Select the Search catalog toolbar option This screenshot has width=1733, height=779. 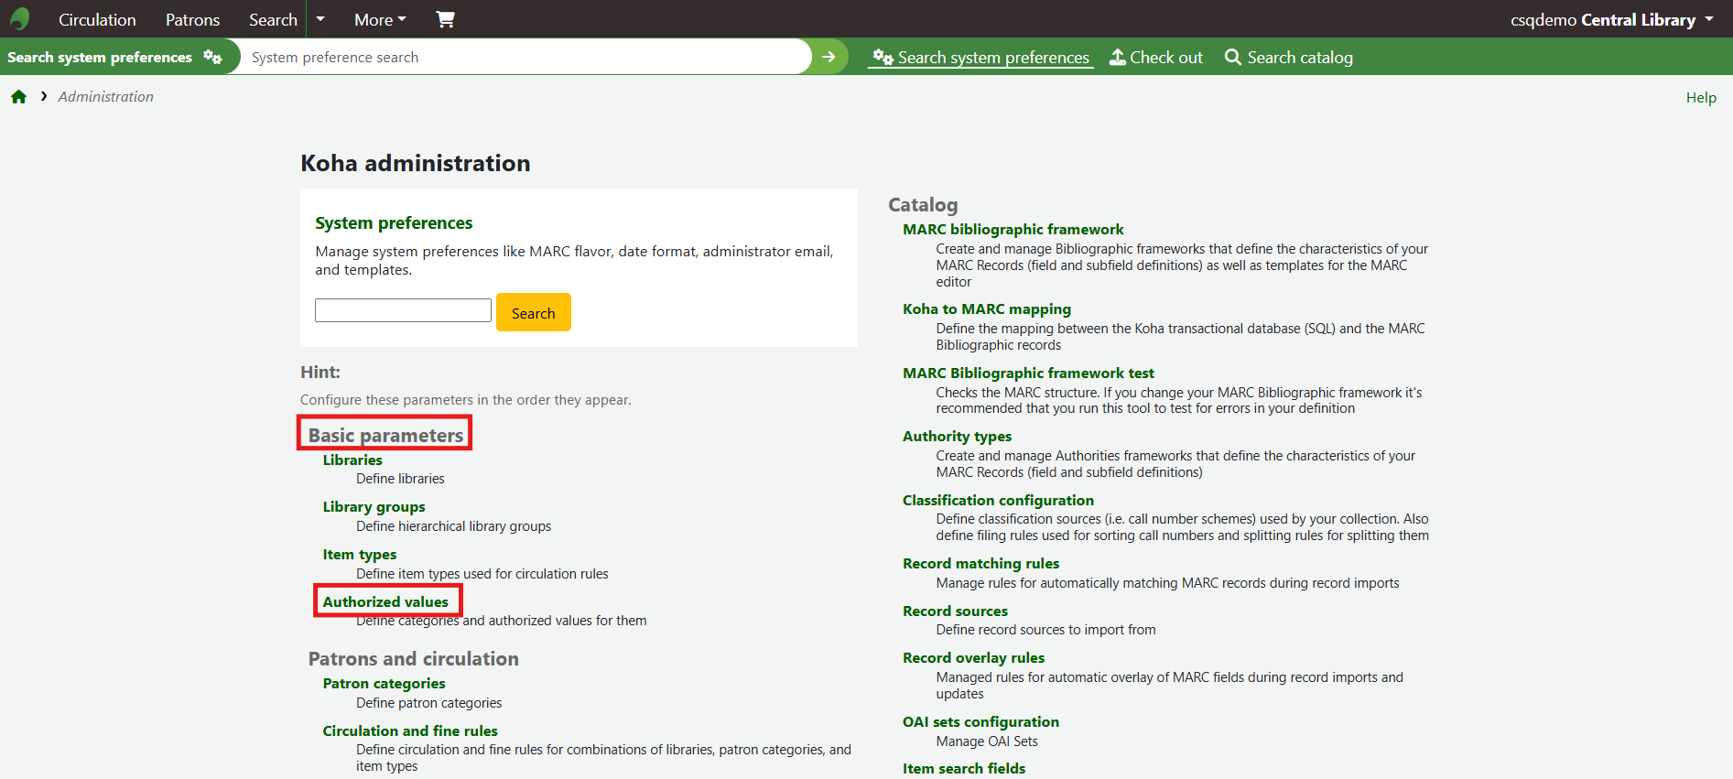[x=1288, y=58]
